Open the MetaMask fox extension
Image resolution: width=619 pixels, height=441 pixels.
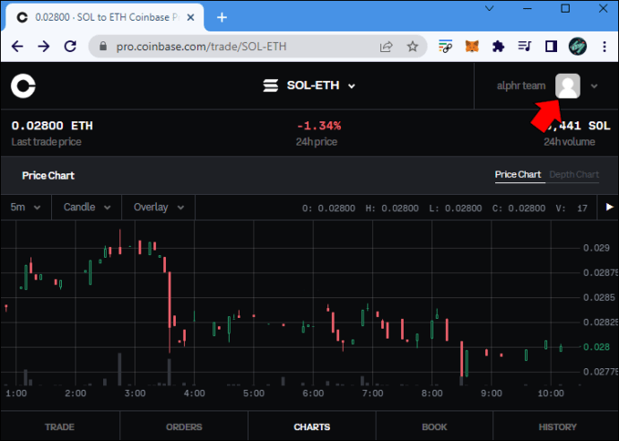tap(472, 47)
